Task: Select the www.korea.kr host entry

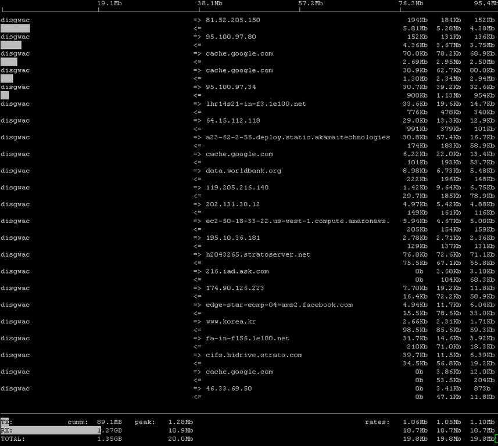Action: 231,322
